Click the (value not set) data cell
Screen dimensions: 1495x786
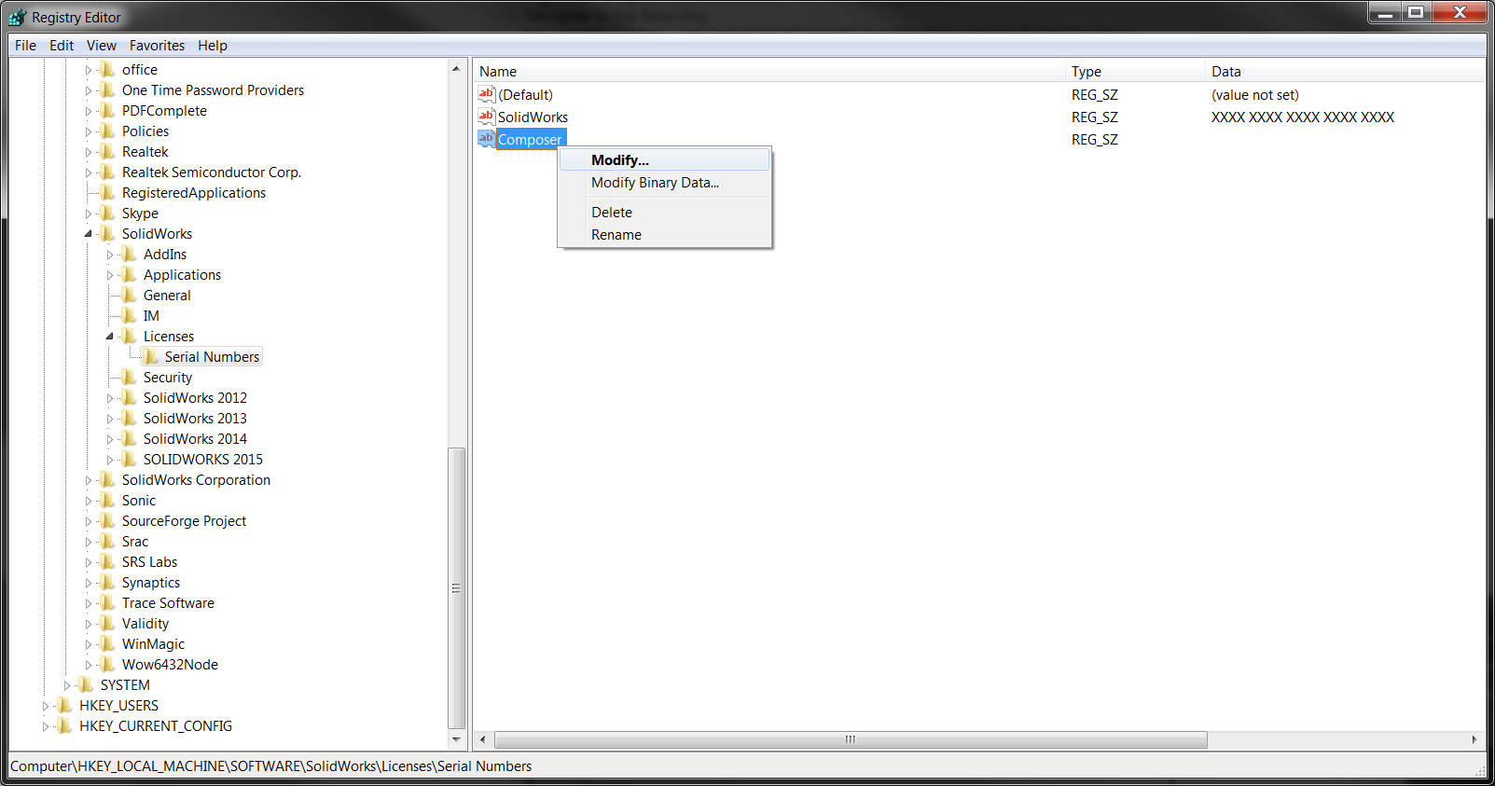pos(1254,95)
